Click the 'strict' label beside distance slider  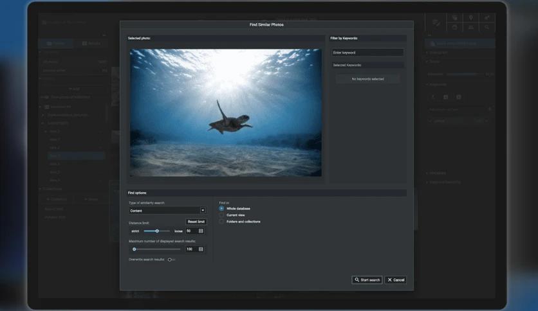[x=136, y=231]
